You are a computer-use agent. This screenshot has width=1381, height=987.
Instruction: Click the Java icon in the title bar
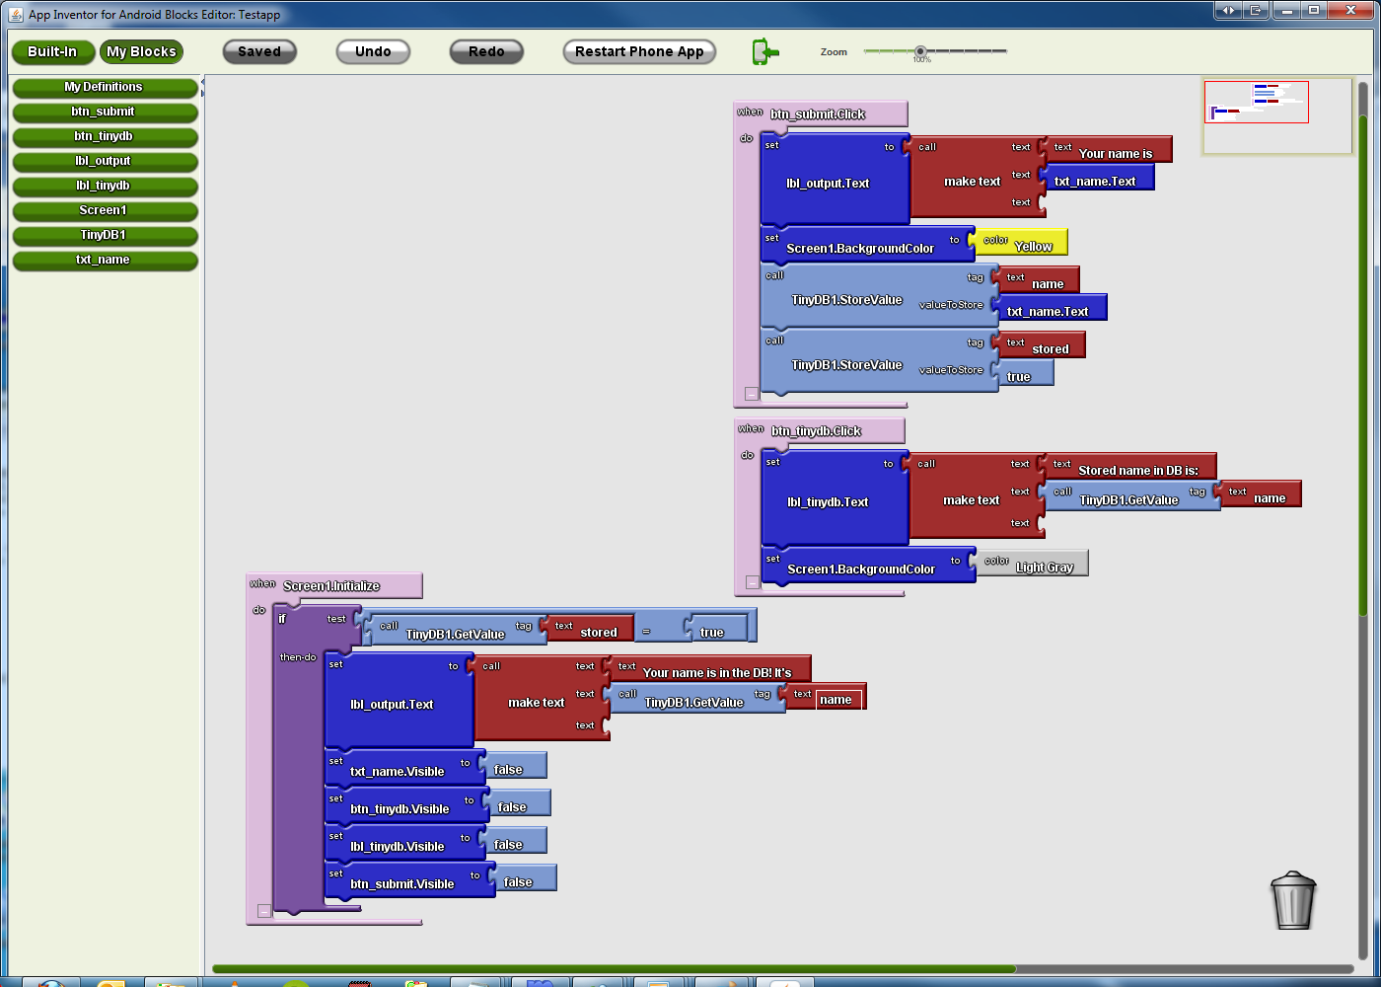pos(15,14)
